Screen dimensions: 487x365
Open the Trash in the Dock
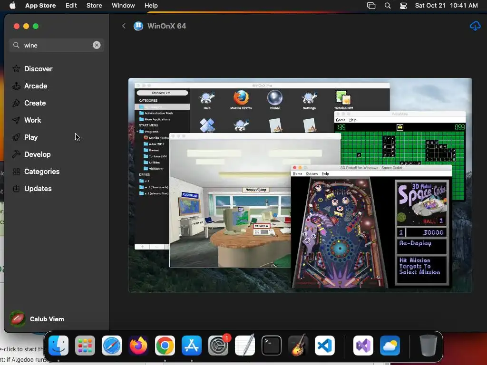(429, 346)
